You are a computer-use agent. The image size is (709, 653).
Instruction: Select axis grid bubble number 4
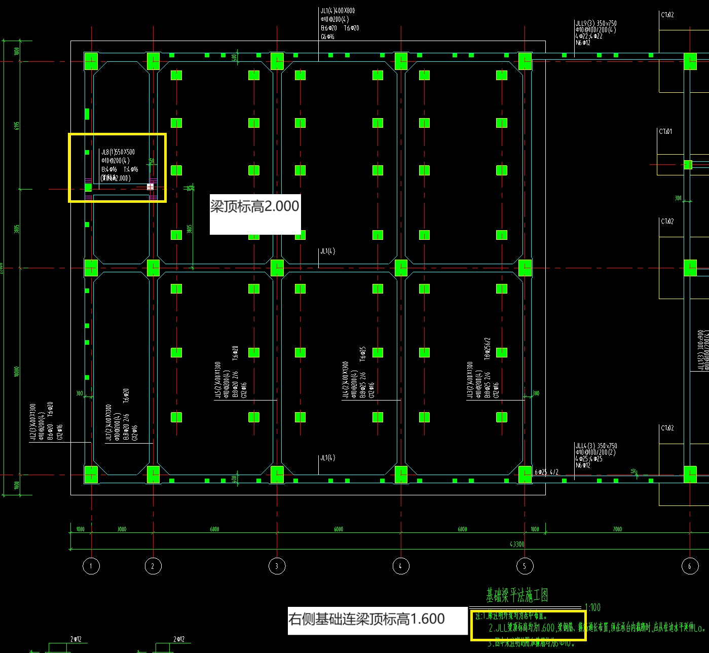pos(401,566)
